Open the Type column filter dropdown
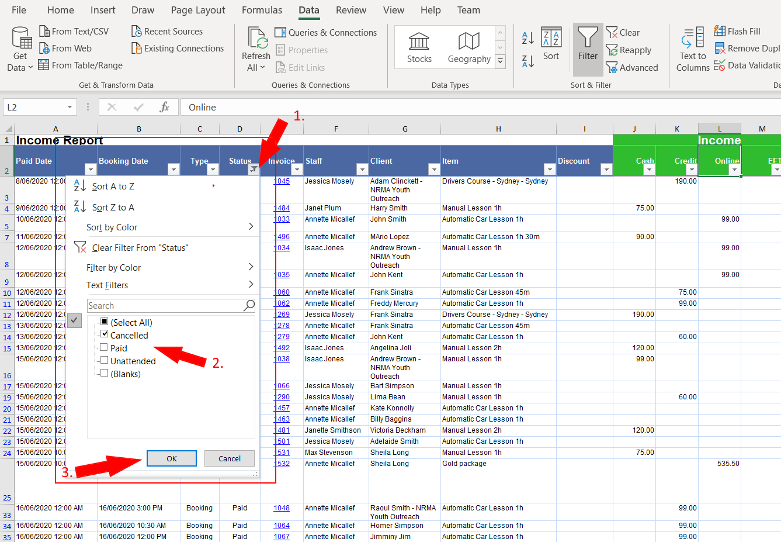The image size is (781, 542). (x=213, y=170)
